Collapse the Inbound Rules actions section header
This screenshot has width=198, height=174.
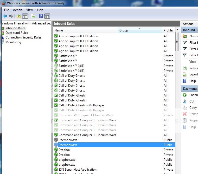click(x=190, y=30)
